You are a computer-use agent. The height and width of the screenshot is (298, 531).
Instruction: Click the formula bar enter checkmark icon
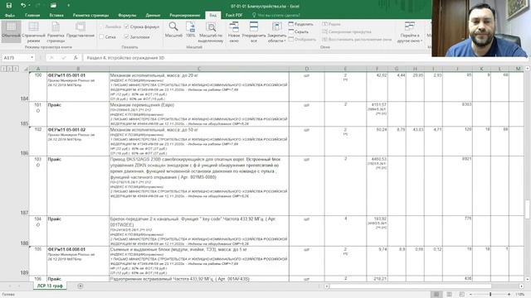[x=64, y=58]
